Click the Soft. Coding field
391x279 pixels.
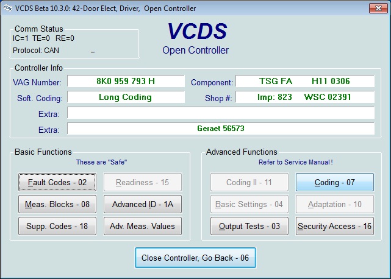point(126,97)
